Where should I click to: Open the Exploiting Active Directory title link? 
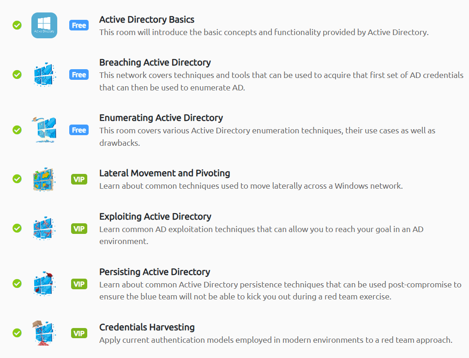tap(155, 217)
